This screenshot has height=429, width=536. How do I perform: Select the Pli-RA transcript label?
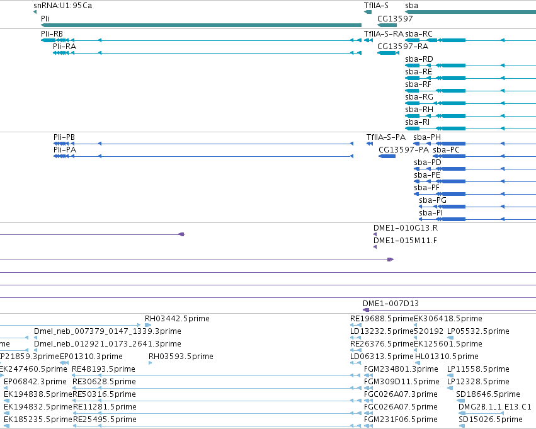click(65, 47)
